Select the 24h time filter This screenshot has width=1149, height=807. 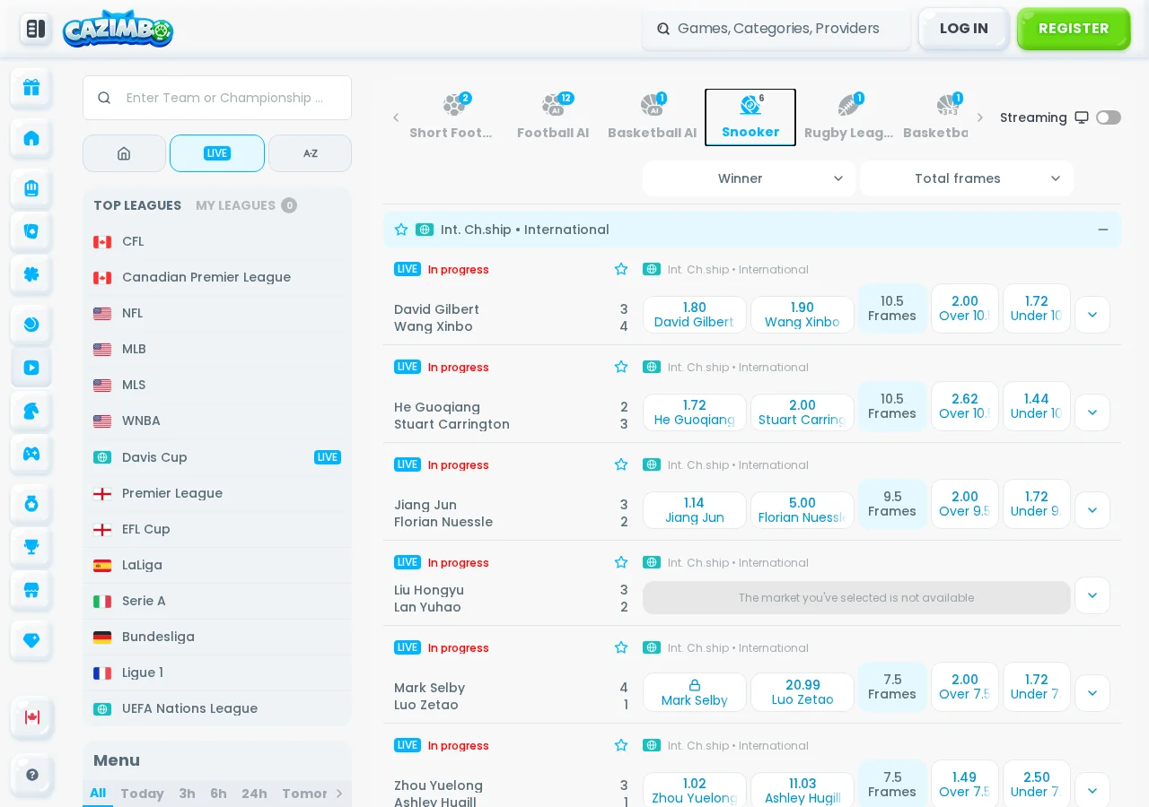tap(254, 794)
